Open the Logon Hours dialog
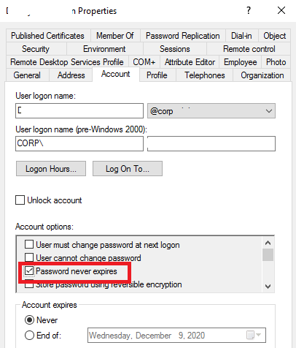This screenshot has height=348, width=296. [x=51, y=169]
